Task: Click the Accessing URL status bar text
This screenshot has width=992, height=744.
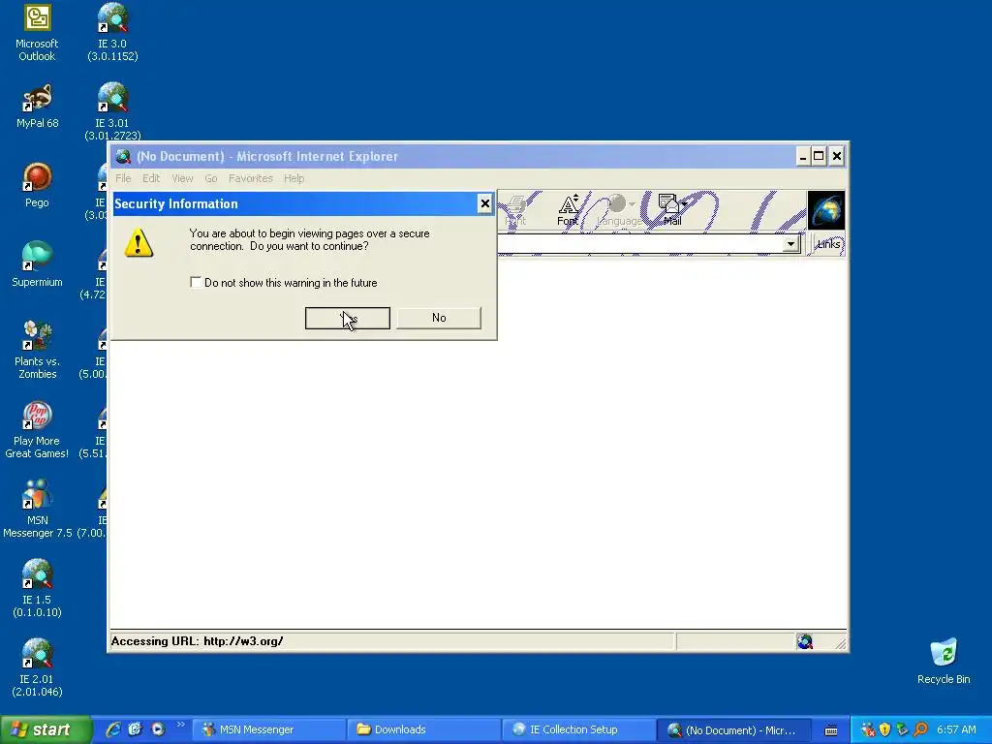Action: [197, 641]
